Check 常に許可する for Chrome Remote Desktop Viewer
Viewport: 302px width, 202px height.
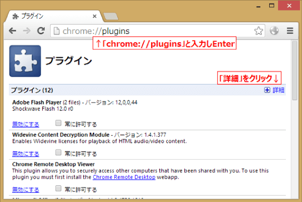click(x=58, y=188)
